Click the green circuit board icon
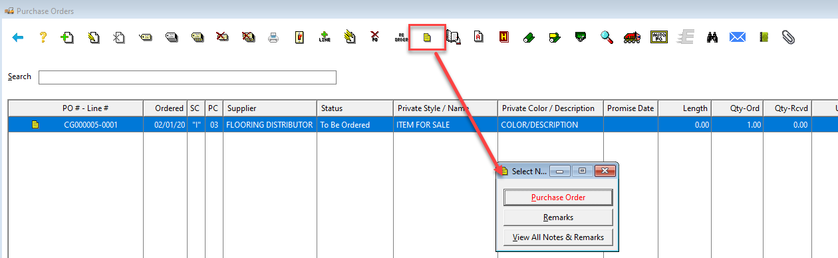 (x=581, y=38)
